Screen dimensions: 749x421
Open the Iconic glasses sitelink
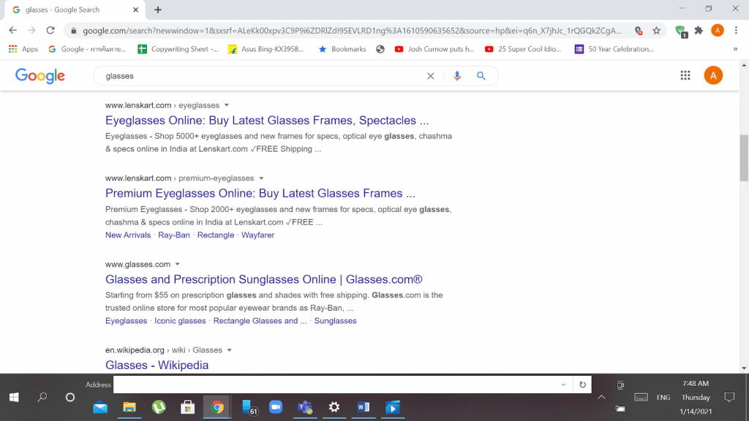point(180,321)
